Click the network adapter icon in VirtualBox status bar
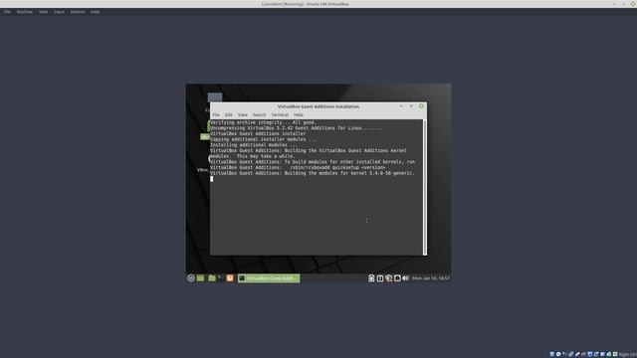The width and height of the screenshot is (637, 358). 570,354
